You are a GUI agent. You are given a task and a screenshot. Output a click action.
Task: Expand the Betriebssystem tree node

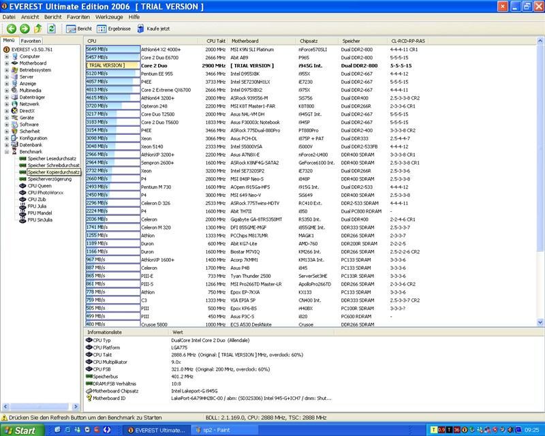coord(7,70)
